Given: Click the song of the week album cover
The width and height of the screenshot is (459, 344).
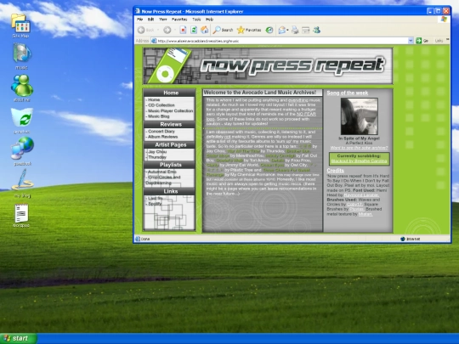Looking at the screenshot, I should pos(359,116).
